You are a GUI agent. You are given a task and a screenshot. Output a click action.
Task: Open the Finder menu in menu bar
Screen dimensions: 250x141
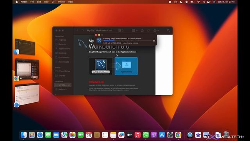click(x=24, y=2)
